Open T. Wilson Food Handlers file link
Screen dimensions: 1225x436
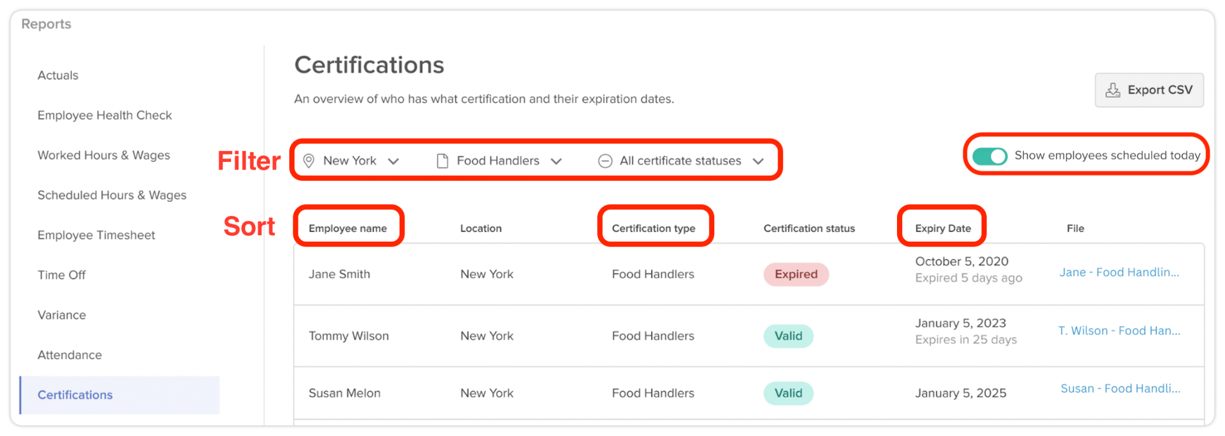1119,330
